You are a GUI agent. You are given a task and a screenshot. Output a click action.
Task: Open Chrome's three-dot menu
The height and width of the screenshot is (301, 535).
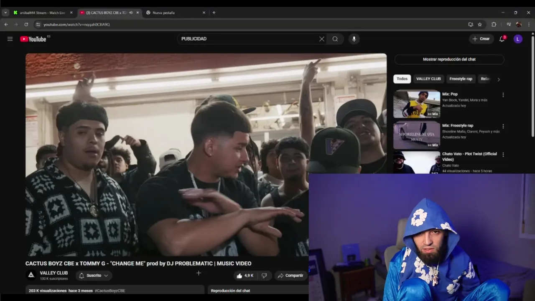click(x=529, y=25)
